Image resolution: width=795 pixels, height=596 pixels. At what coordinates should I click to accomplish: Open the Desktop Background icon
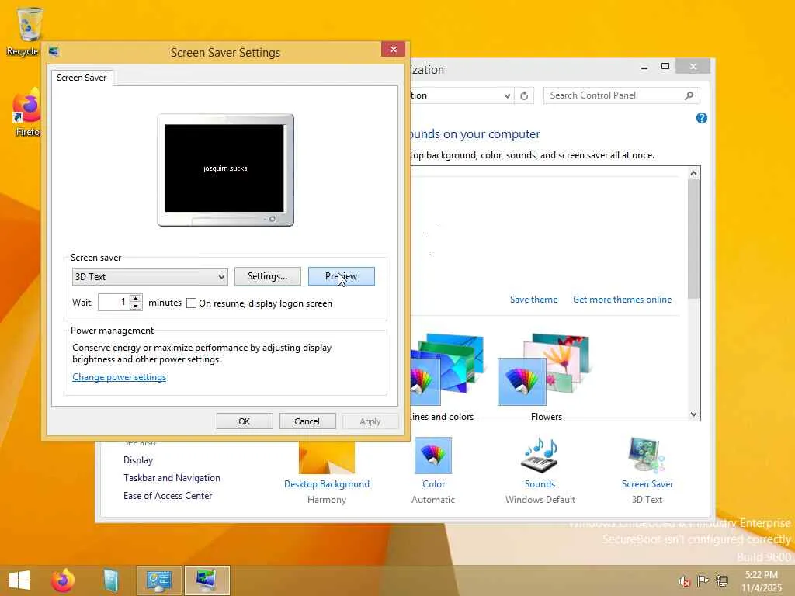(x=327, y=458)
